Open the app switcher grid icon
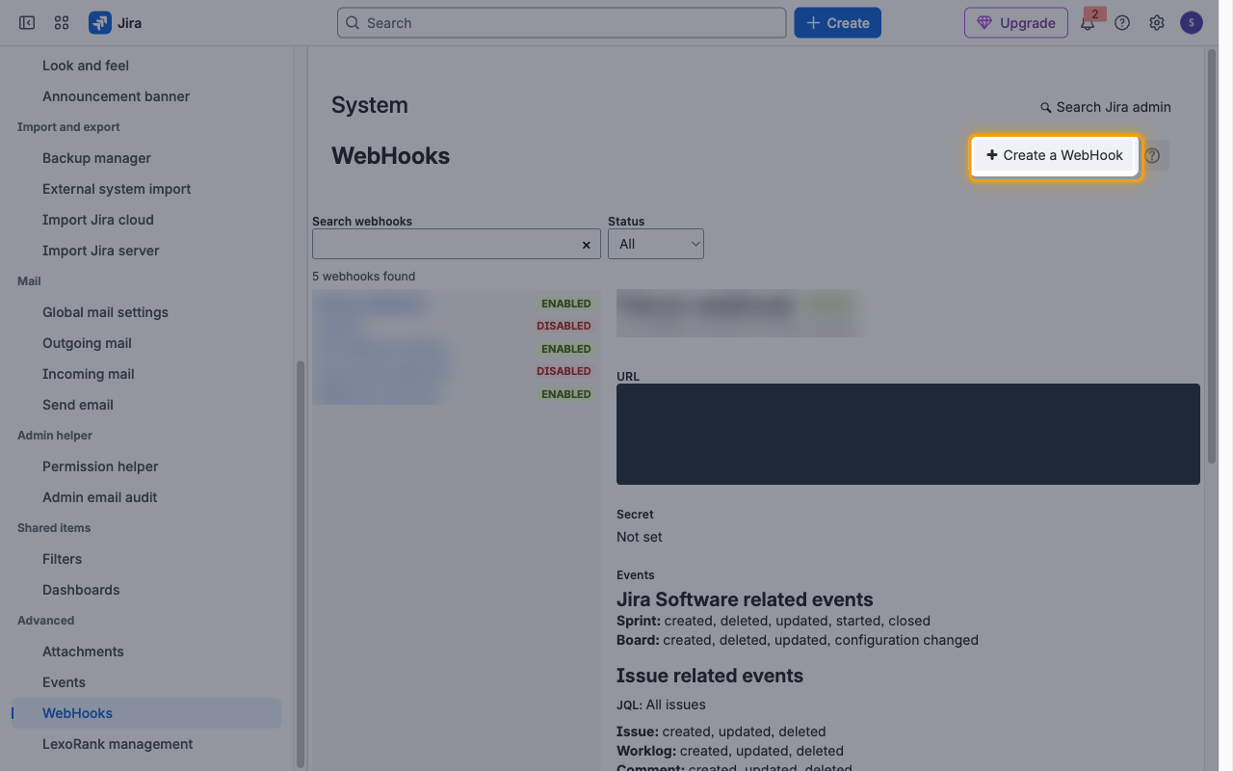The width and height of the screenshot is (1233, 771). [62, 23]
